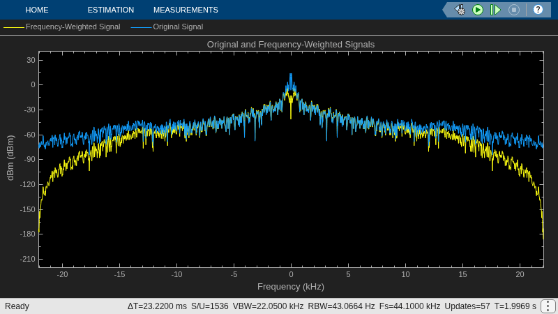This screenshot has height=314, width=558.
Task: Click the x-axis tick label '-20'
Action: [62, 274]
